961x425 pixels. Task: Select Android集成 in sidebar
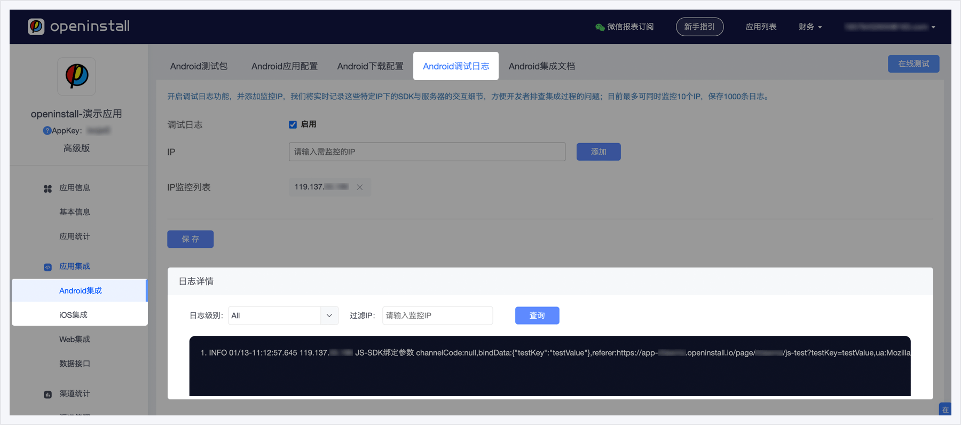coord(80,290)
